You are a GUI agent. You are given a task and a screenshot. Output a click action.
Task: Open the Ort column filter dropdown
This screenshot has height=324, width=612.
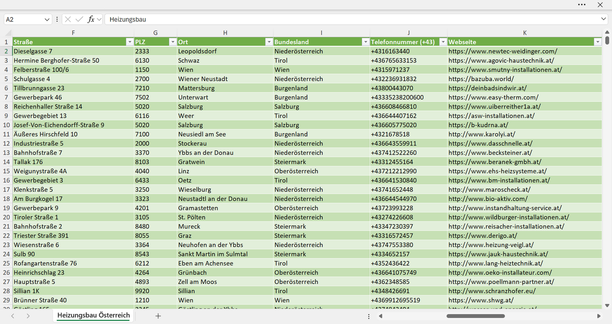[269, 42]
